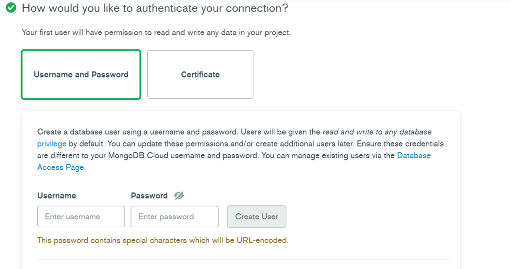
Task: Click the divider line below the warning
Action: coord(244,259)
